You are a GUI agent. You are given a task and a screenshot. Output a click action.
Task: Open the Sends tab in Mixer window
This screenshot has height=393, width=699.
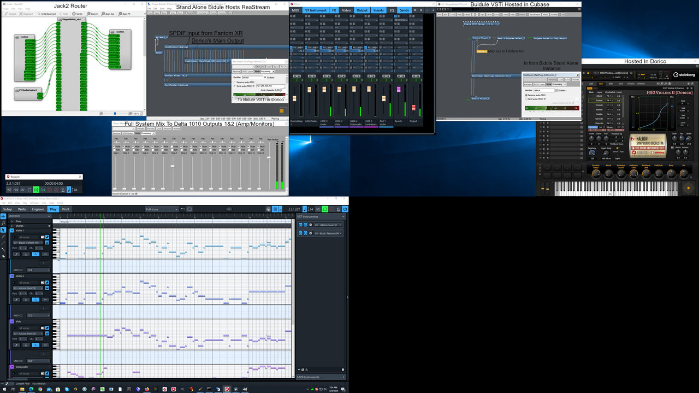[x=404, y=10]
